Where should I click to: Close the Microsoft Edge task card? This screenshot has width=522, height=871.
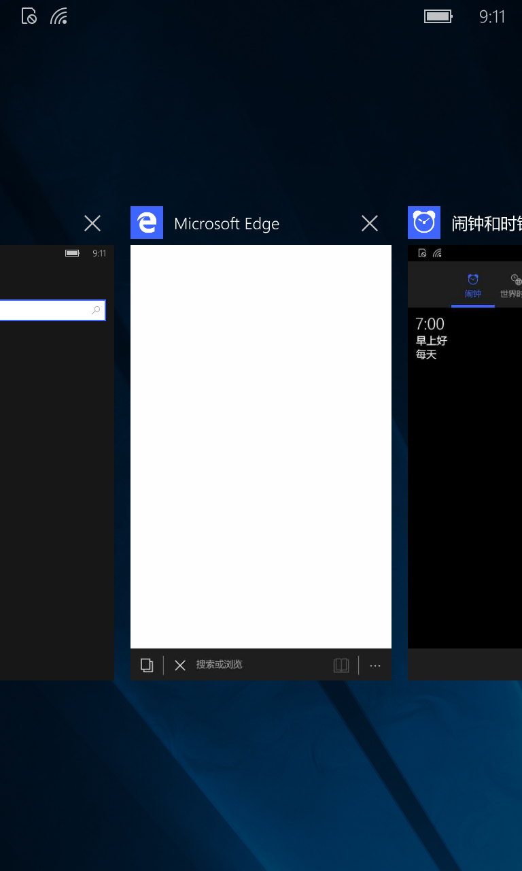(x=370, y=223)
